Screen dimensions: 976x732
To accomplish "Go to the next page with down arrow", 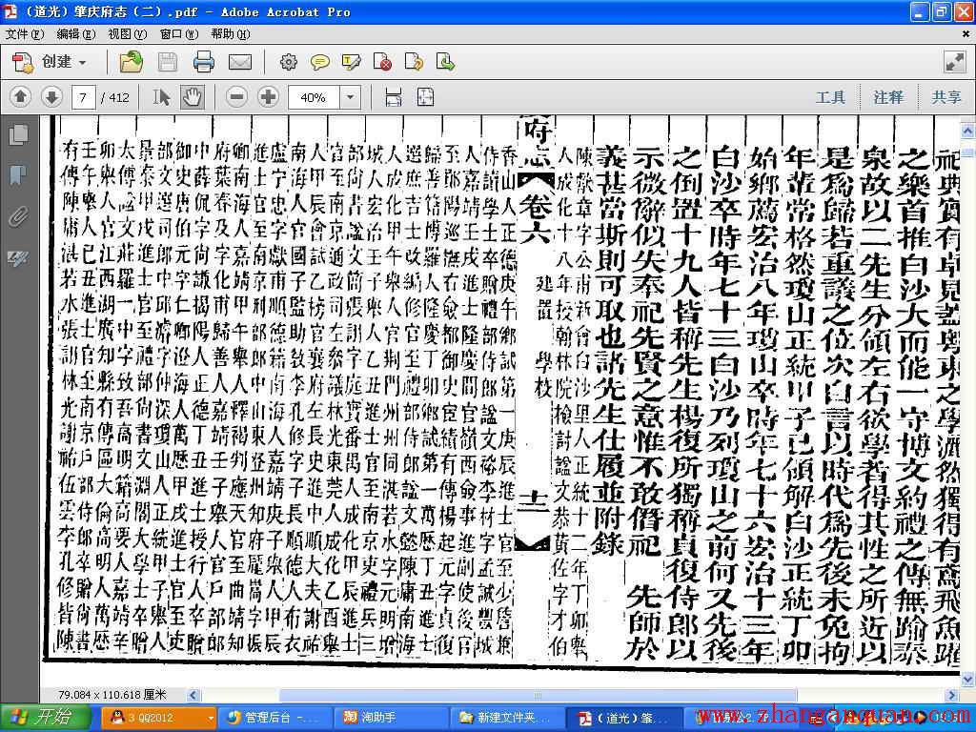I will coord(51,97).
